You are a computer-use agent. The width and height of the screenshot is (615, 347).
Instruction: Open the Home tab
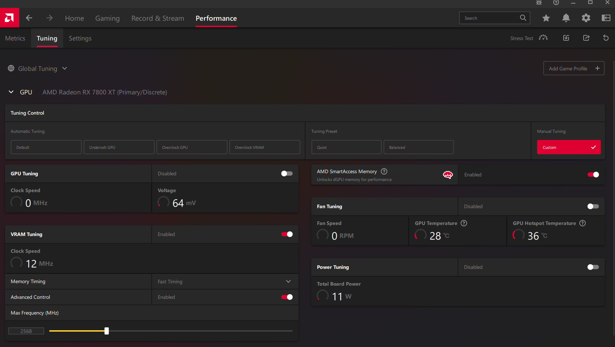point(75,18)
